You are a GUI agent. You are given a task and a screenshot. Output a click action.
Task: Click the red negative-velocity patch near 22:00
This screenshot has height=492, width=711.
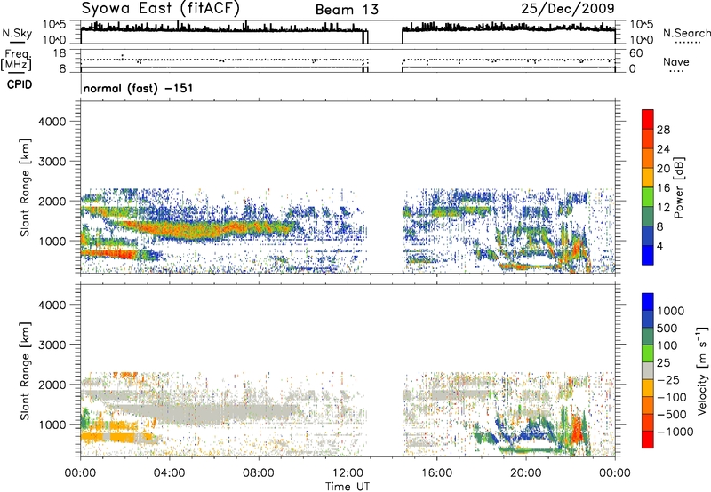[577, 430]
